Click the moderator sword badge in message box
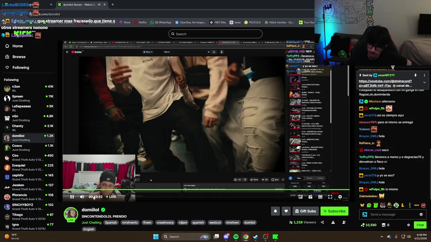431x242 pixels. click(x=365, y=214)
